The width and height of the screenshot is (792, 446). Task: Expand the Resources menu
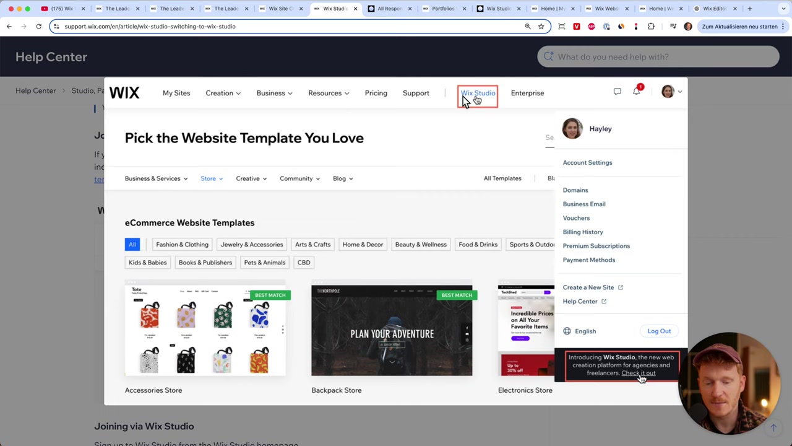[x=329, y=93]
